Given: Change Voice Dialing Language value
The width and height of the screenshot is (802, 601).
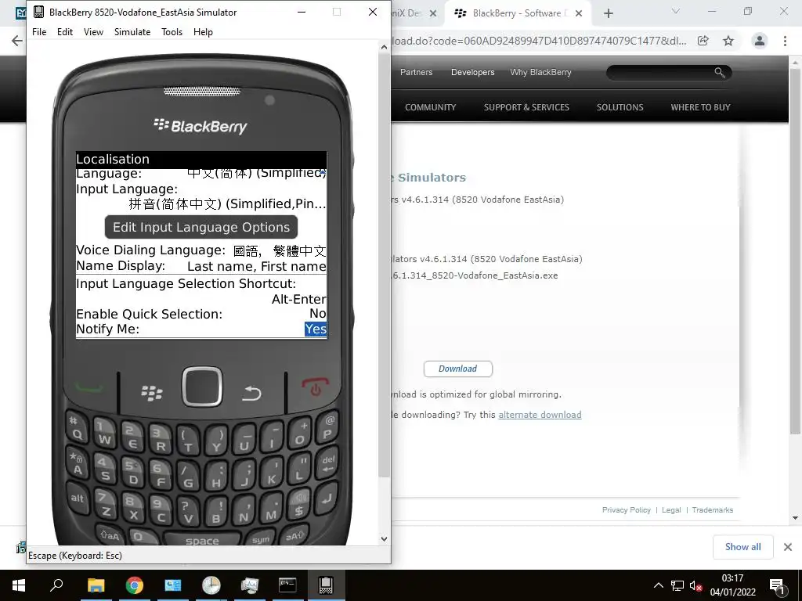Looking at the screenshot, I should click(x=280, y=251).
